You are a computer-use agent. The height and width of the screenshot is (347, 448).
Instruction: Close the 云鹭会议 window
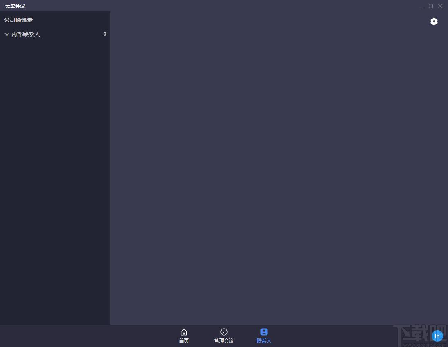point(440,6)
